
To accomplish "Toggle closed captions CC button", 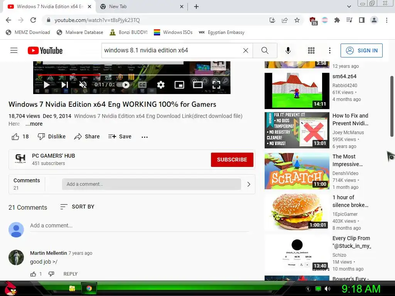I will [142, 85].
